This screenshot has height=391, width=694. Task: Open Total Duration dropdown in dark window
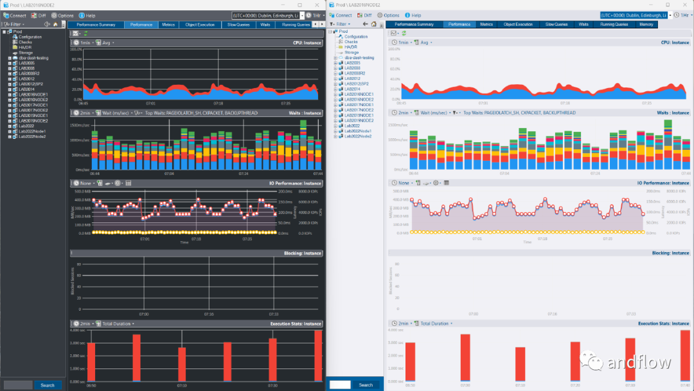click(x=115, y=323)
